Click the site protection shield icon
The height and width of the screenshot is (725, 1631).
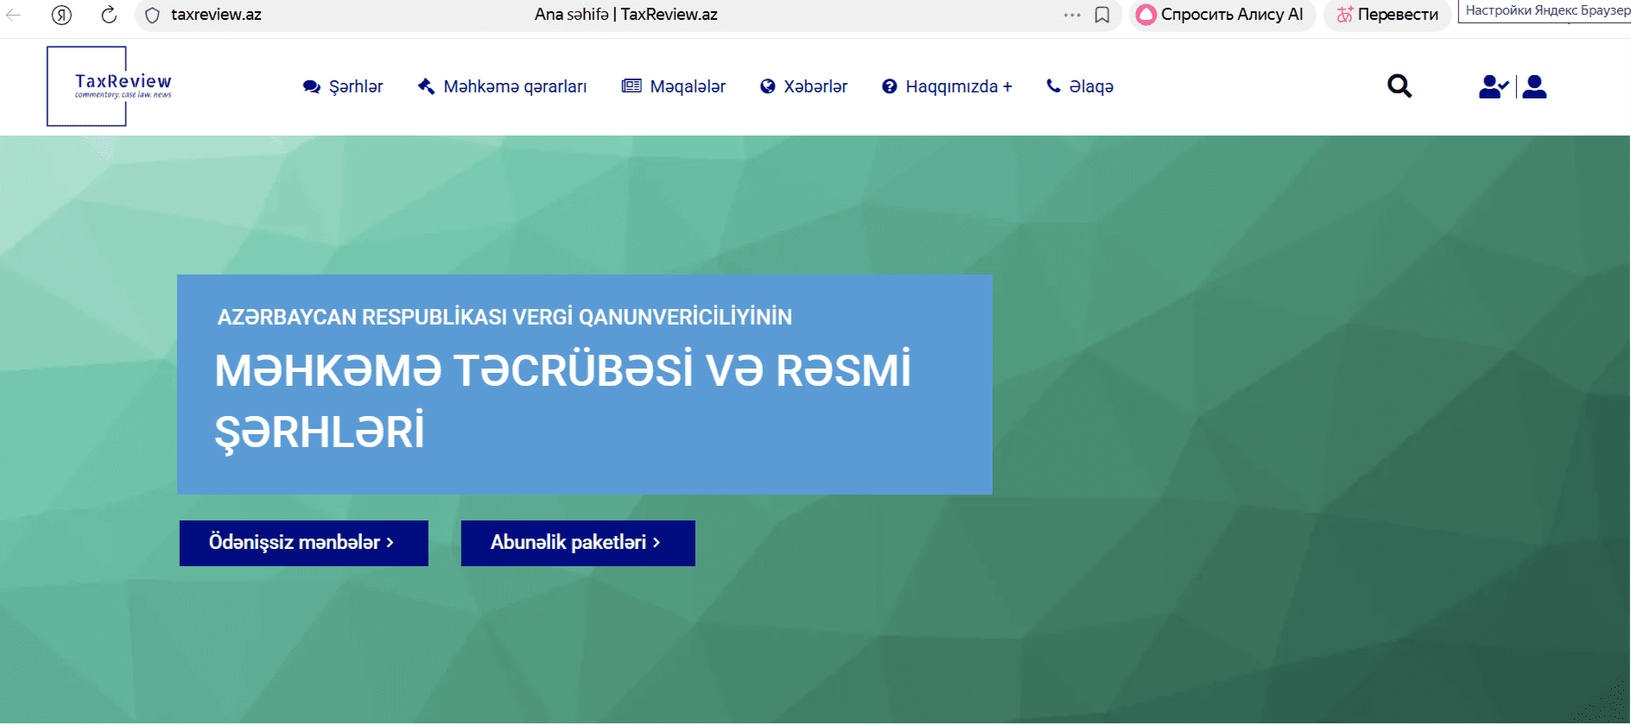coord(153,15)
